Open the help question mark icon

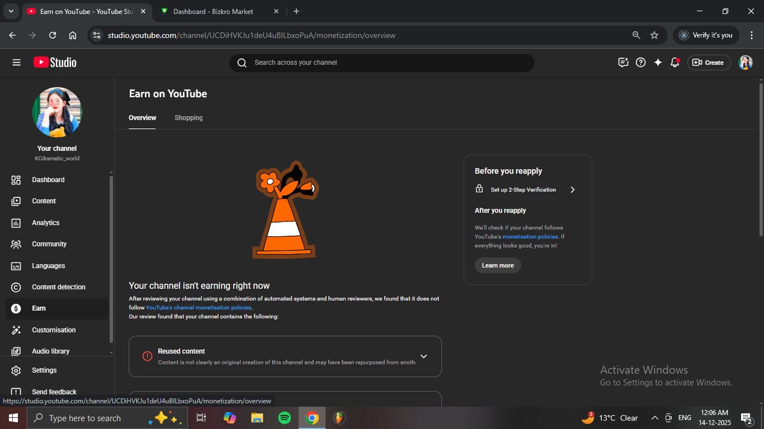641,63
